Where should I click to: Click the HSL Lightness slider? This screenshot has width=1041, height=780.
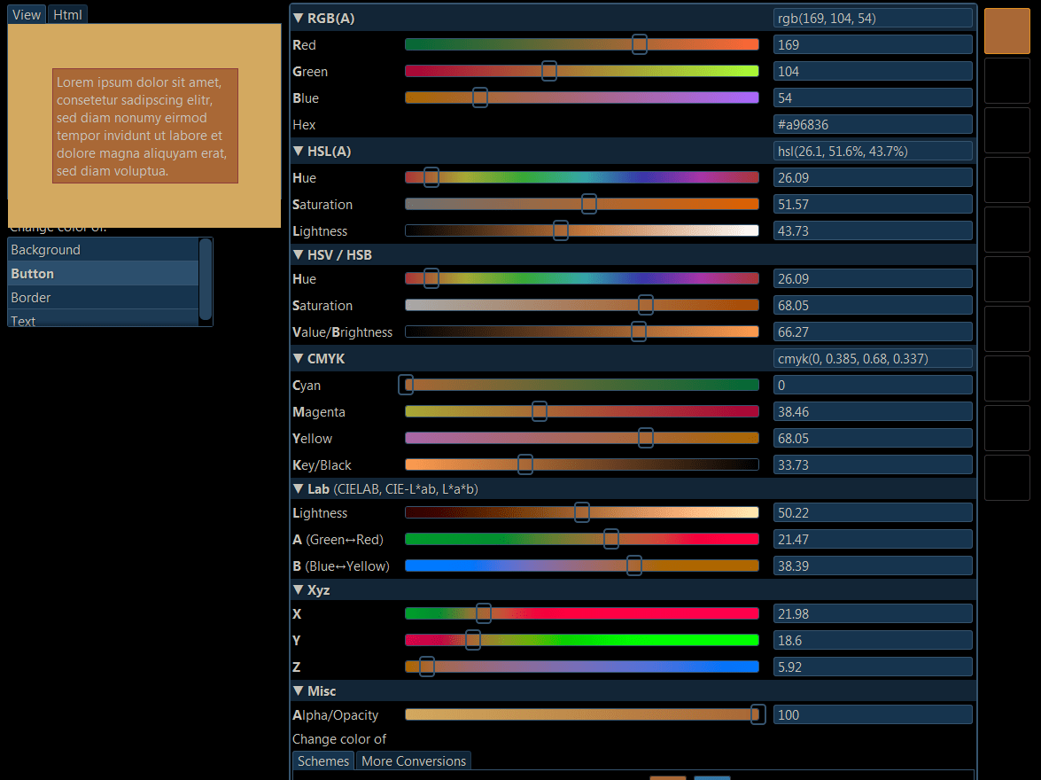581,230
